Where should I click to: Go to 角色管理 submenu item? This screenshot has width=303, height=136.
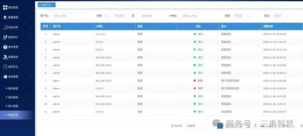point(13,89)
